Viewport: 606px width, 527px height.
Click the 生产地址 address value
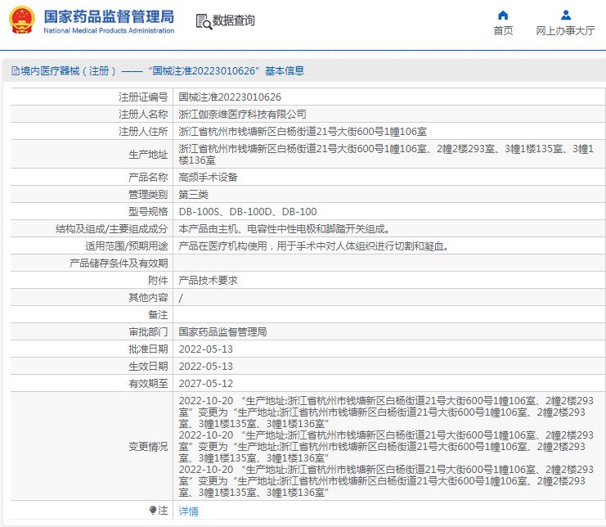click(386, 155)
